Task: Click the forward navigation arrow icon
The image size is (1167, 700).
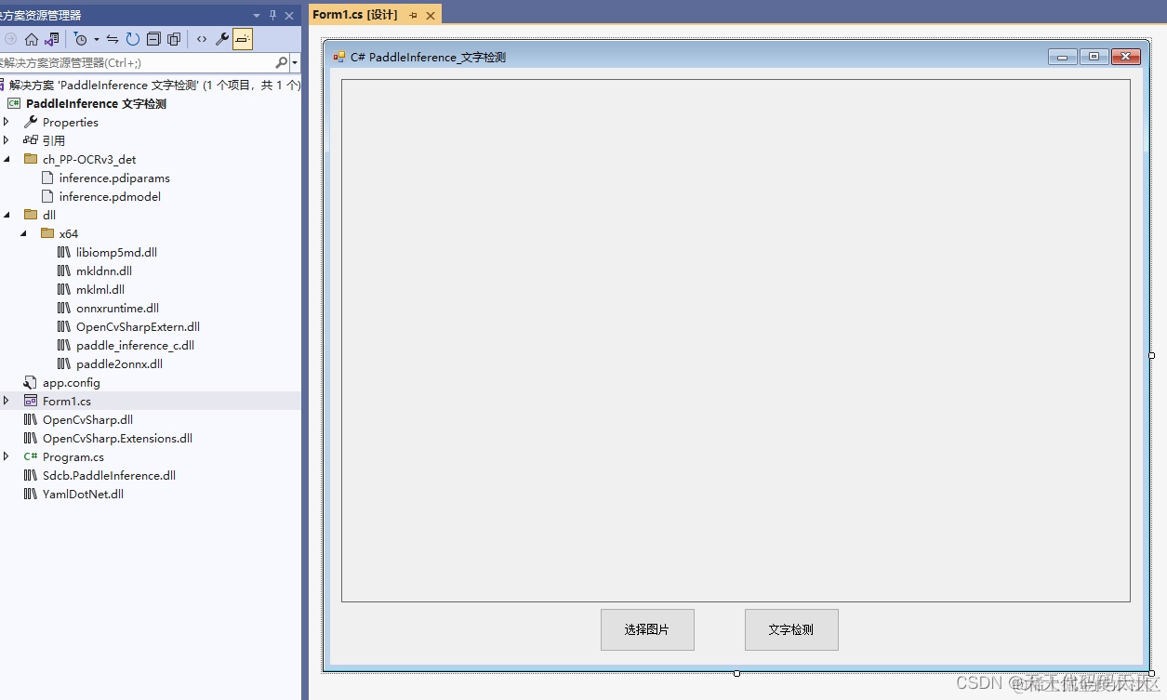Action: 11,39
